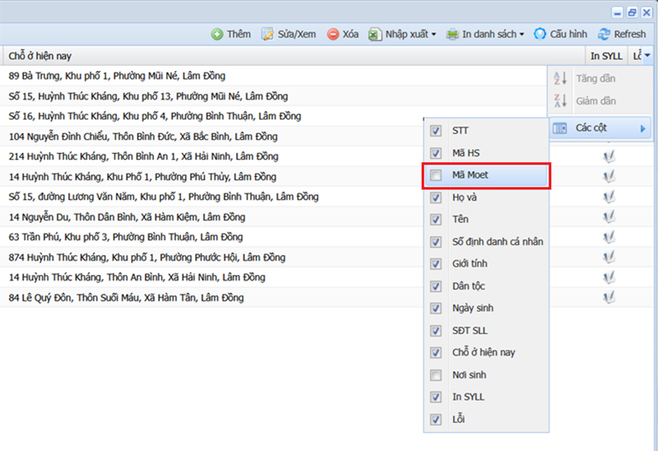Click print icon in 874 Huỳnh Thúc Kháng row

coord(609,258)
